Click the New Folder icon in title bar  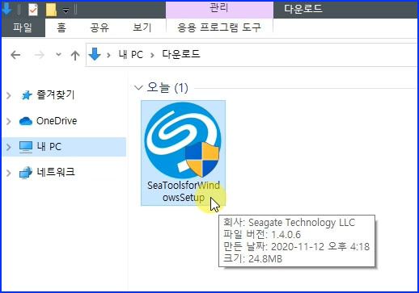(51, 10)
